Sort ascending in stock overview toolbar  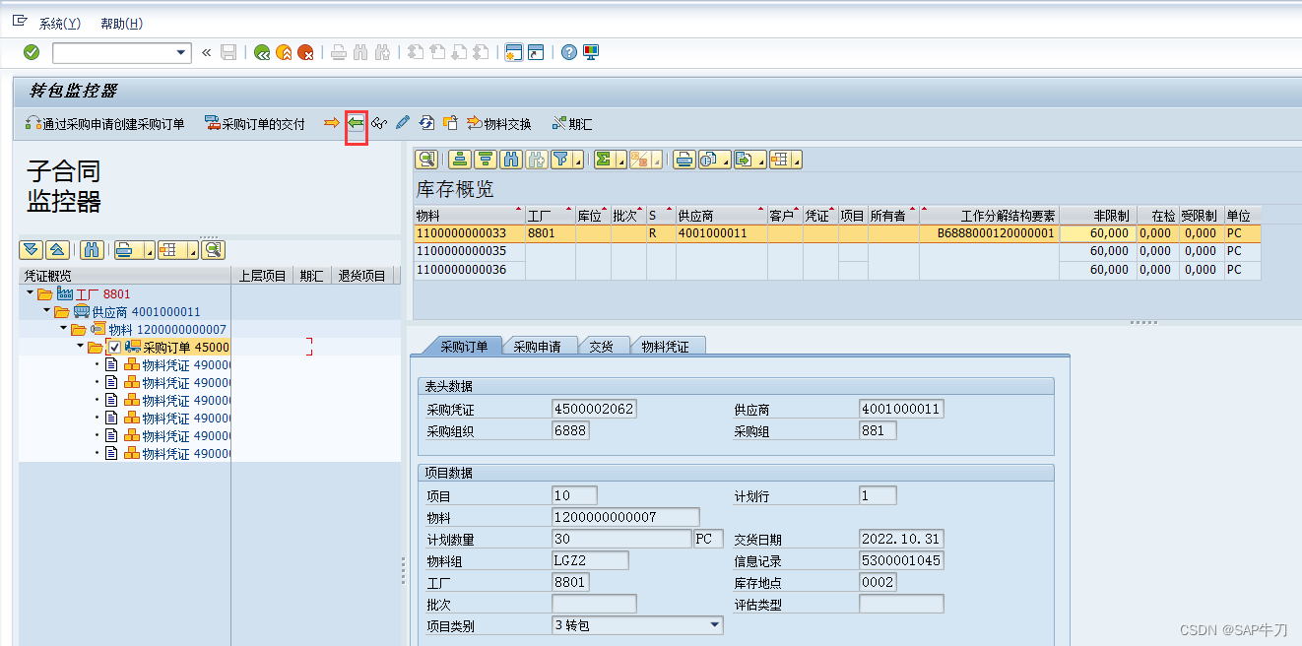460,160
